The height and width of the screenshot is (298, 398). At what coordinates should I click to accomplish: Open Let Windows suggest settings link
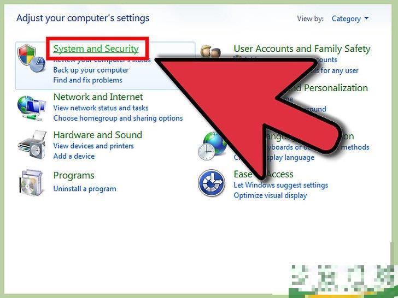281,185
